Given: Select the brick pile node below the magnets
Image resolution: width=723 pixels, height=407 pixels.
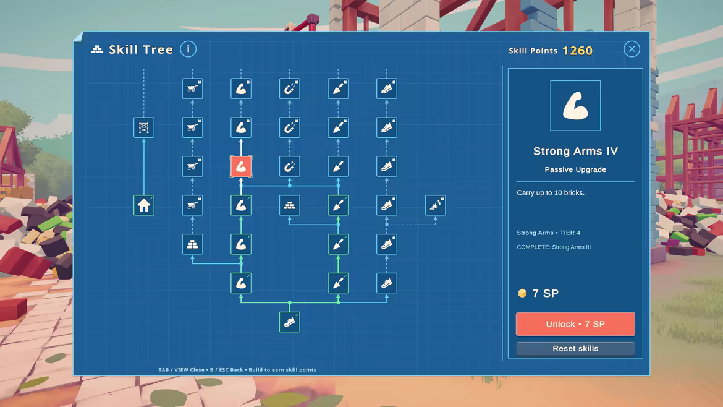Looking at the screenshot, I should click(x=290, y=205).
